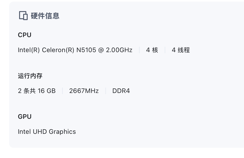The height and width of the screenshot is (158, 244).
Task: Click the Intel UHD Graphics text
Action: coord(47,132)
